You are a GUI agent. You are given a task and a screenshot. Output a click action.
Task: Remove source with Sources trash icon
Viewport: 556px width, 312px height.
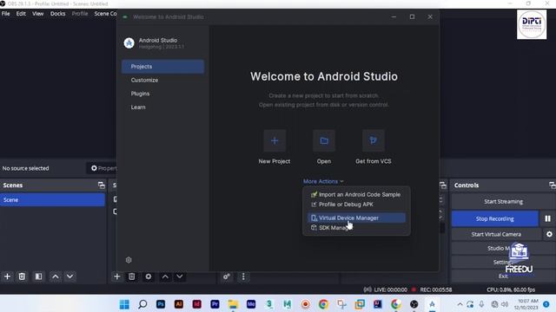click(x=131, y=276)
